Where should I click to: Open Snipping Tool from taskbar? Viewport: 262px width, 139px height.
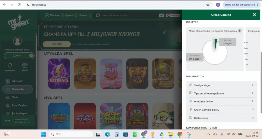click(x=189, y=134)
